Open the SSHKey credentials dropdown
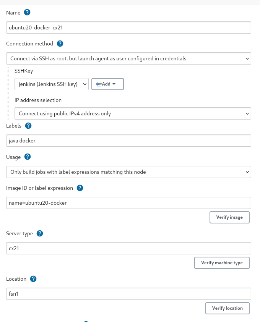 point(52,84)
